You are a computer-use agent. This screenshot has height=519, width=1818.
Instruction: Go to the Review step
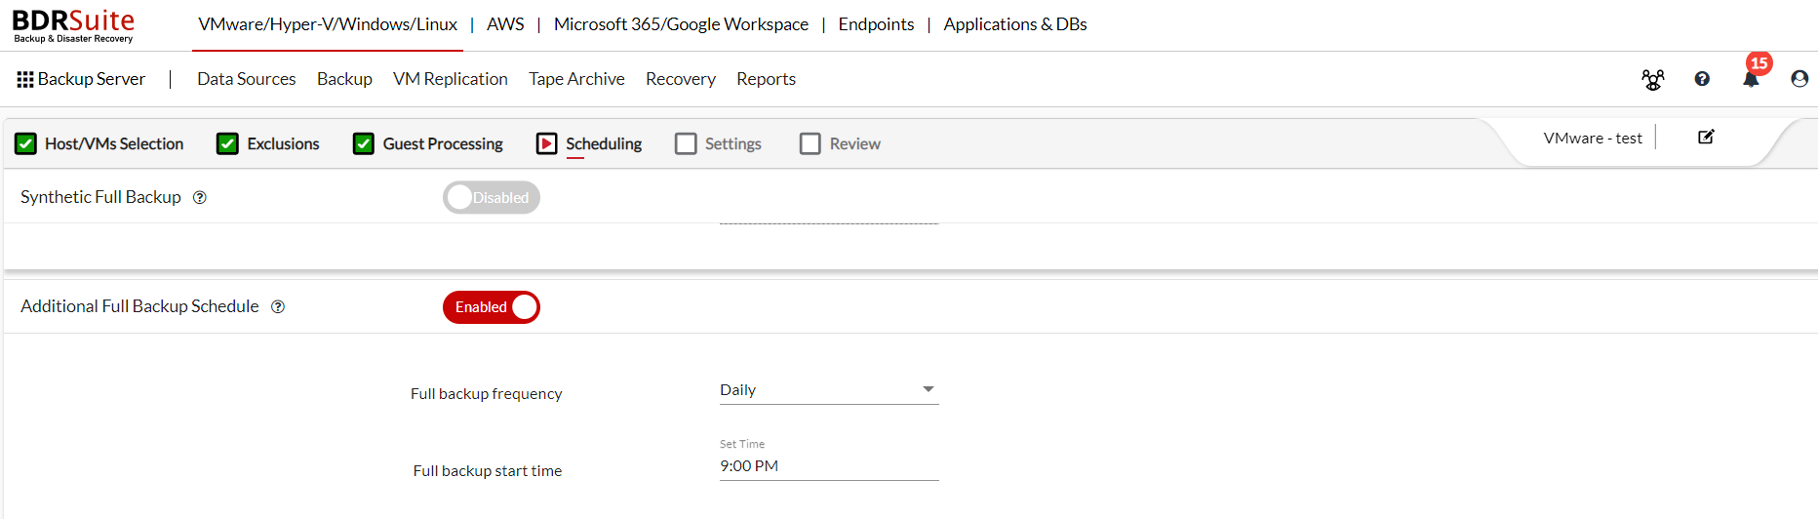(x=840, y=143)
